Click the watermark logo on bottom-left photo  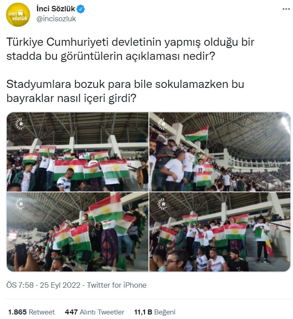click(20, 203)
